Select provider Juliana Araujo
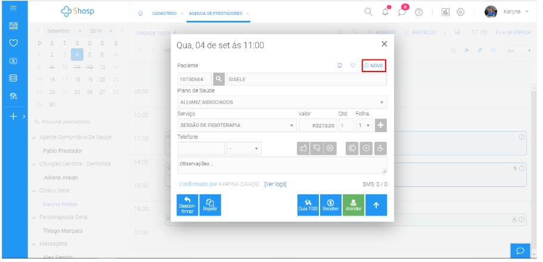Image resolution: width=543 pixels, height=262 pixels. [x=60, y=177]
